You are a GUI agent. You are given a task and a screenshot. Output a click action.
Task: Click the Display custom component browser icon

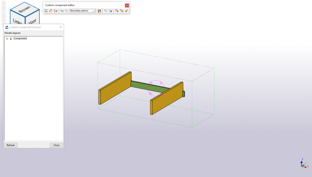tap(46, 11)
